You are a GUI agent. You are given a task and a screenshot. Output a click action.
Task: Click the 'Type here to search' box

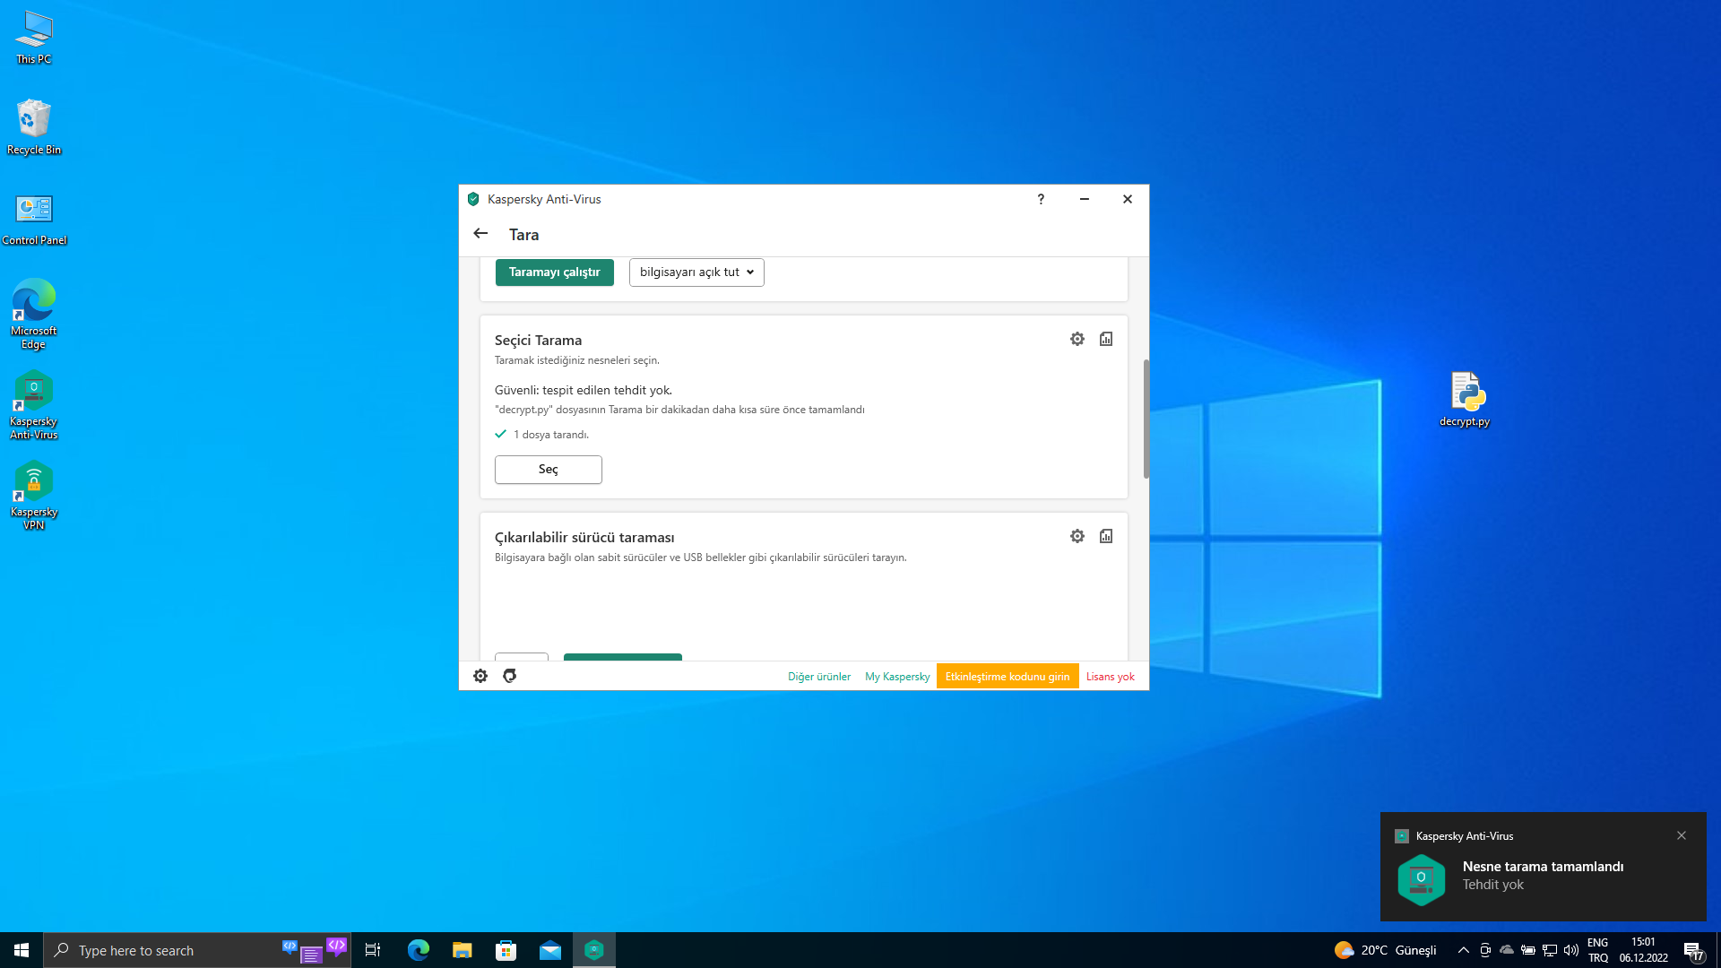click(x=197, y=950)
